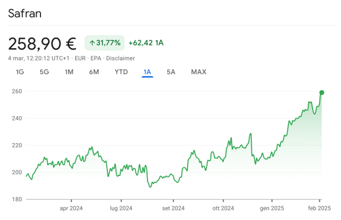The width and height of the screenshot is (341, 220).
Task: Select the 1A range tab
Action: tap(147, 72)
